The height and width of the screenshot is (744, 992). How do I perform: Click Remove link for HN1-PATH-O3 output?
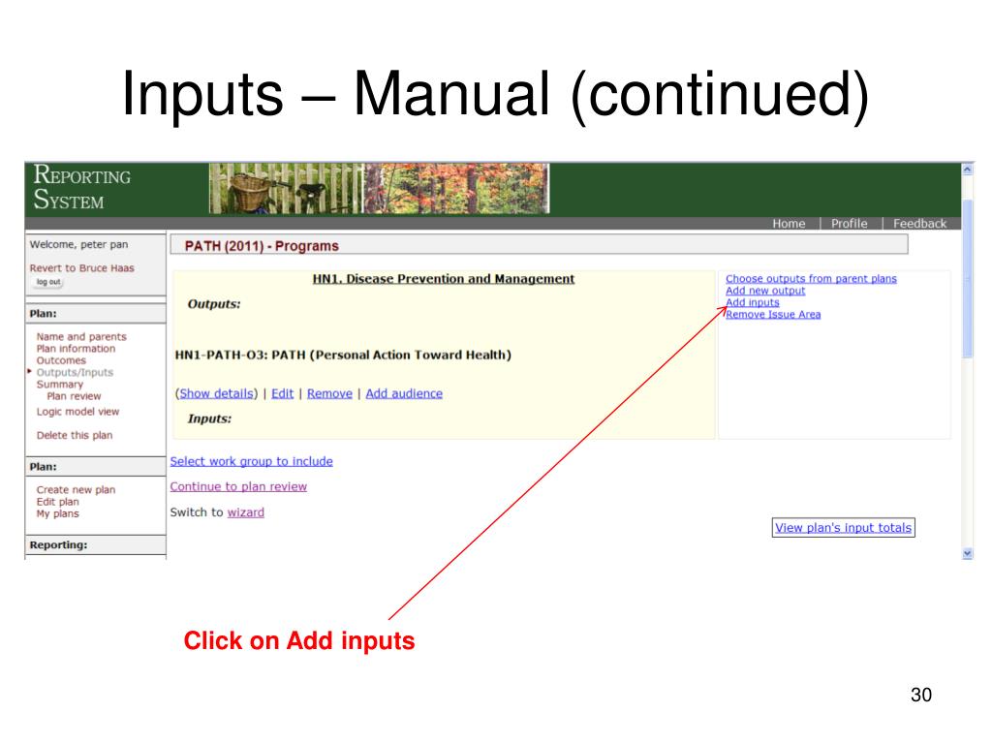click(x=329, y=393)
